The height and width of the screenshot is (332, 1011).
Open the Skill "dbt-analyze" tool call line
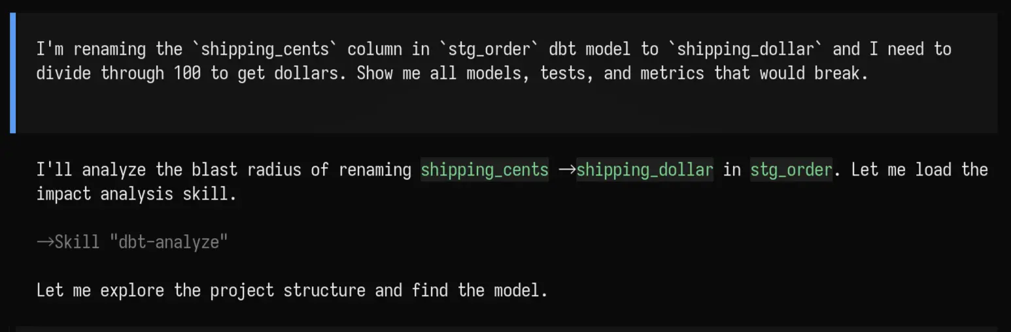pos(132,242)
